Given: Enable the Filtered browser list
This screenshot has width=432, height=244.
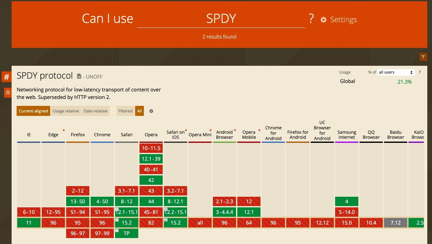Looking at the screenshot, I should 125,111.
